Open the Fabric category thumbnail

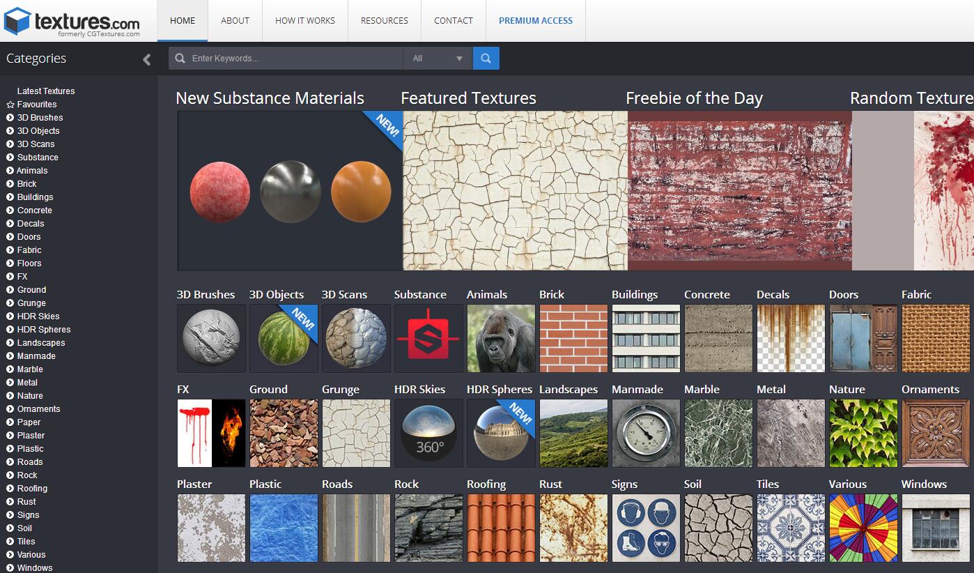click(936, 338)
